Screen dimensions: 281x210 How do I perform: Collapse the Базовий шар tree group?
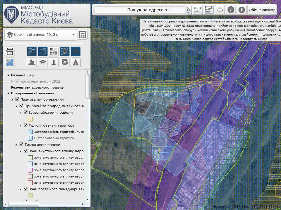click(x=8, y=75)
